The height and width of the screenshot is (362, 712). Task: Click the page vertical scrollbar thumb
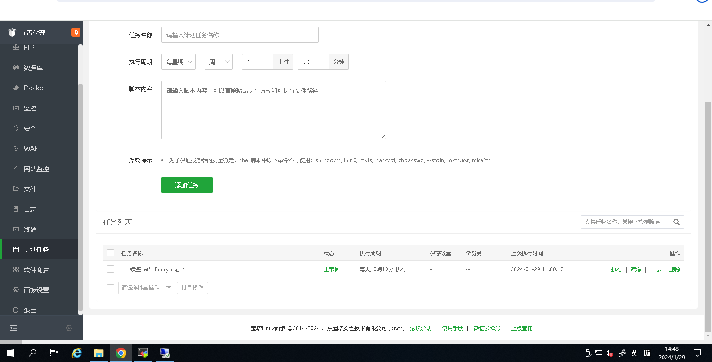click(708, 217)
